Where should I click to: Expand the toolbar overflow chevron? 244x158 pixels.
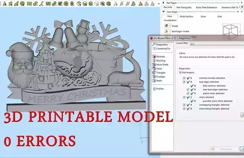159,4
